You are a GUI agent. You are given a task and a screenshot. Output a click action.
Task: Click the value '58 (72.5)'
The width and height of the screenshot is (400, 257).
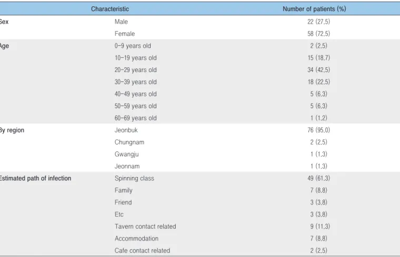click(x=318, y=34)
